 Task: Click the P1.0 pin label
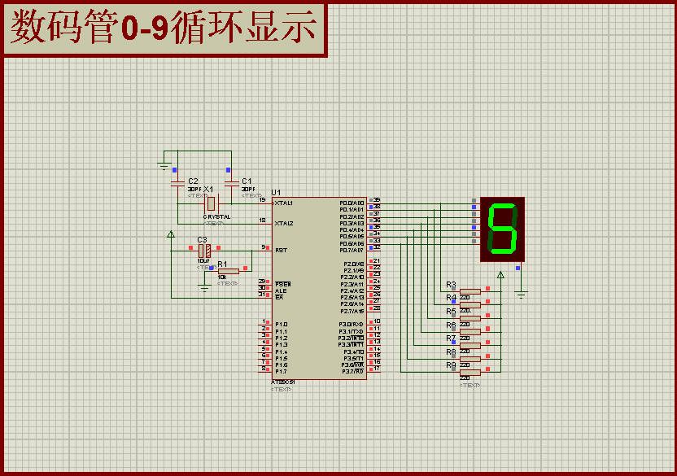(281, 325)
